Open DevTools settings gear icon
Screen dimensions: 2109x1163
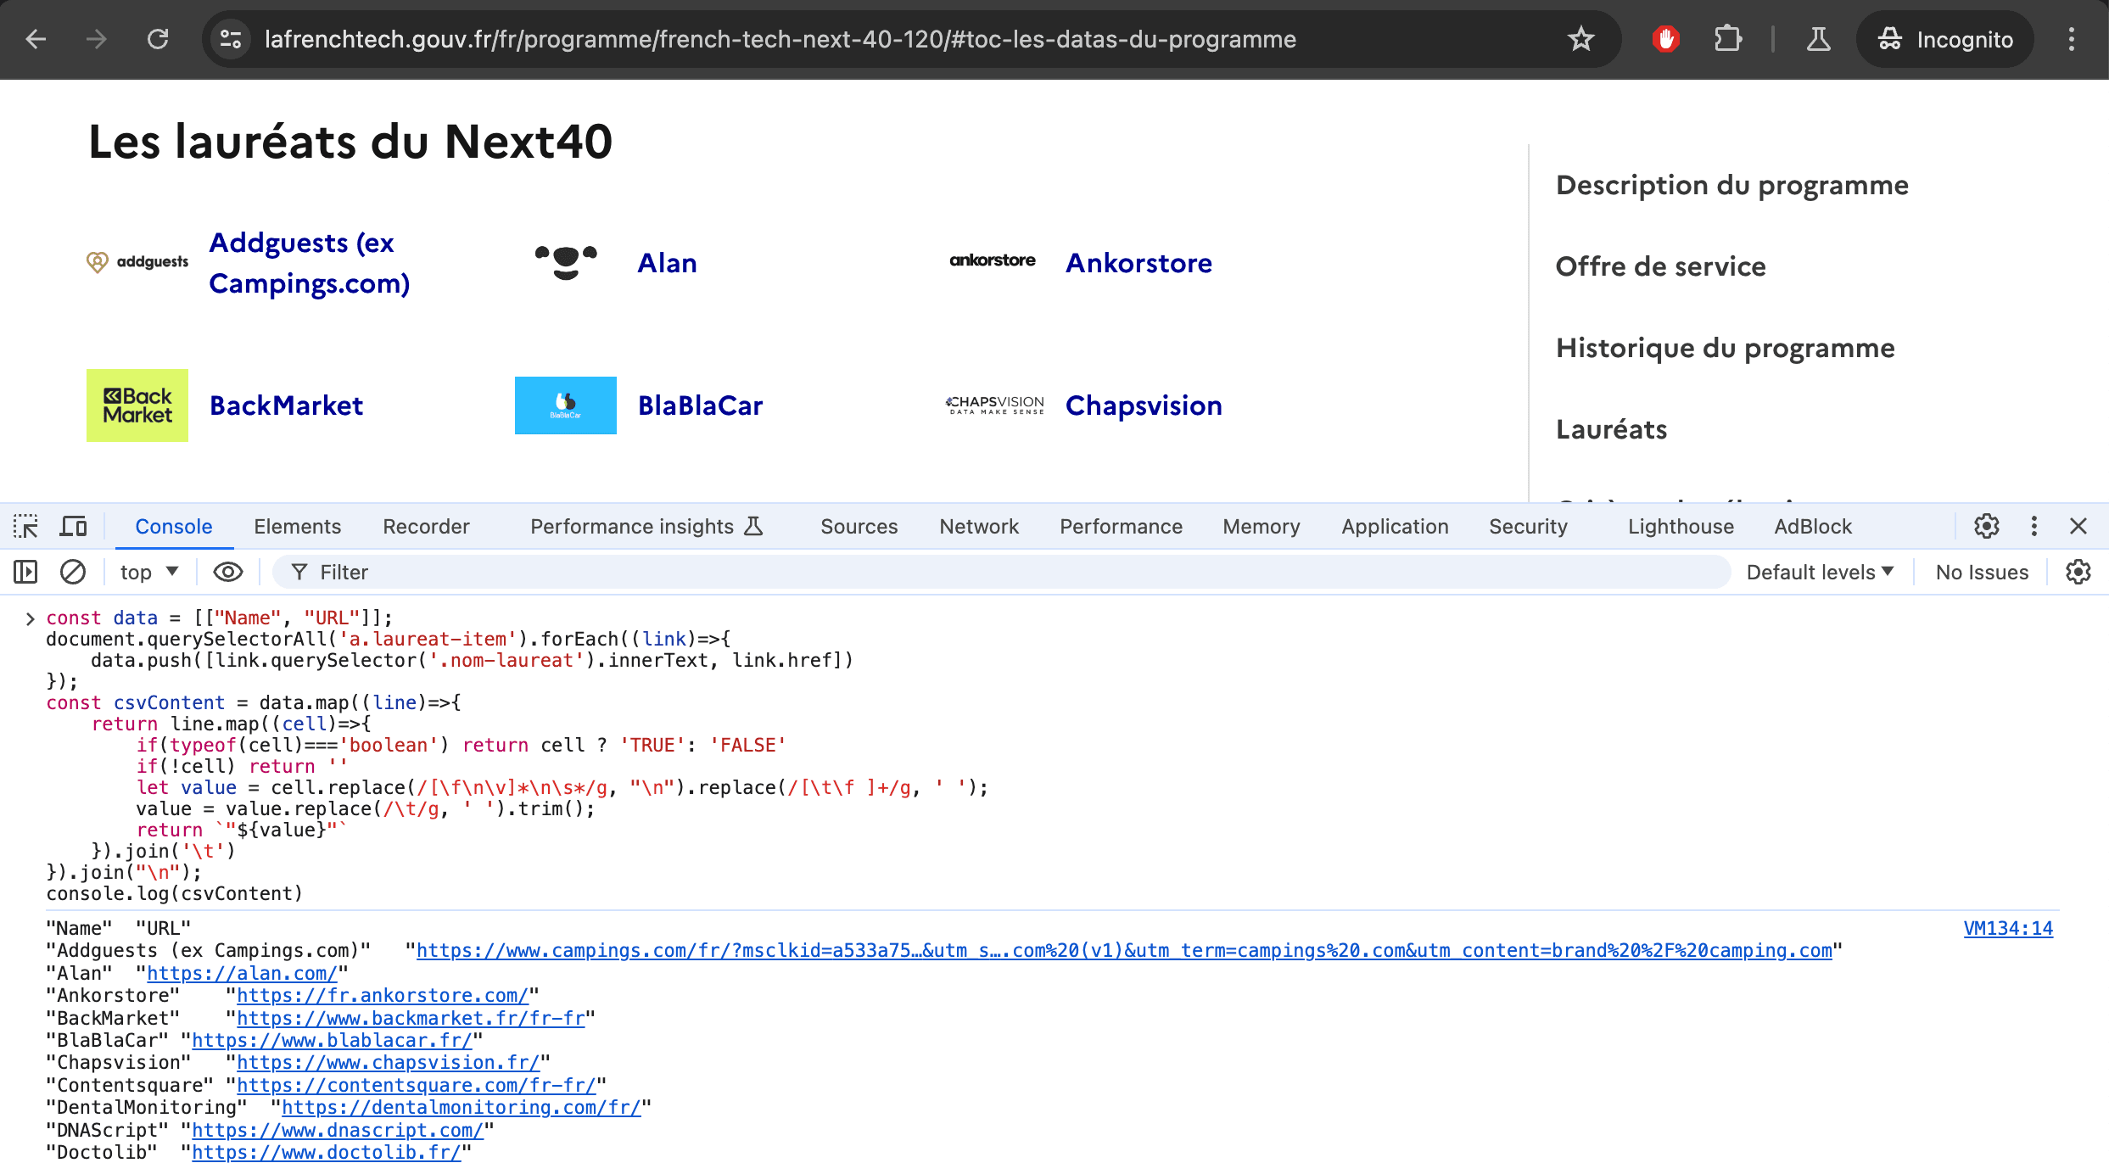1986,527
